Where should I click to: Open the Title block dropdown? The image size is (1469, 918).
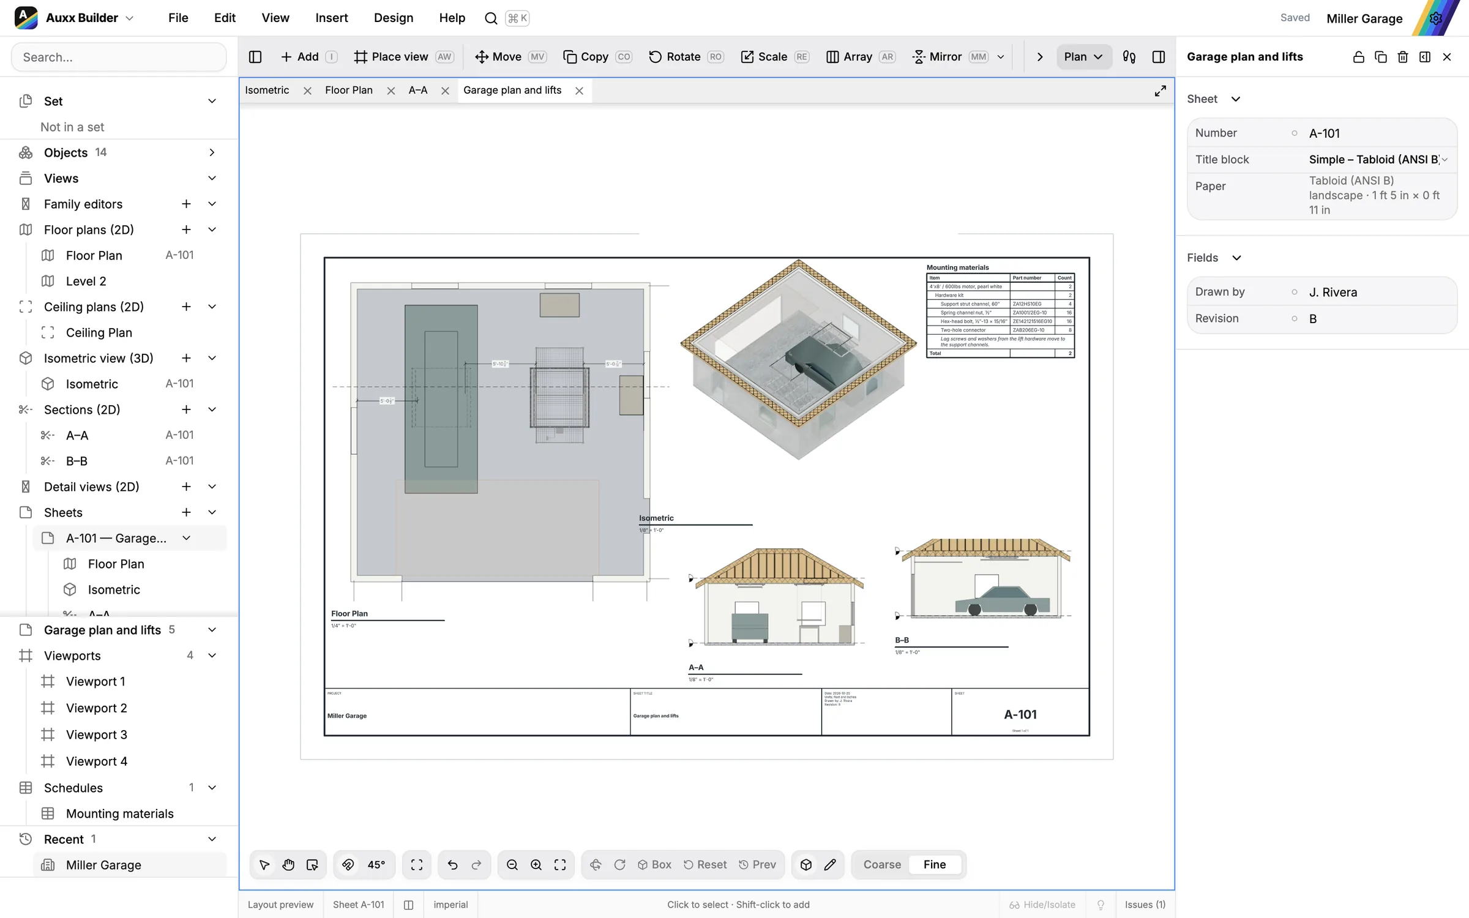click(x=1378, y=160)
